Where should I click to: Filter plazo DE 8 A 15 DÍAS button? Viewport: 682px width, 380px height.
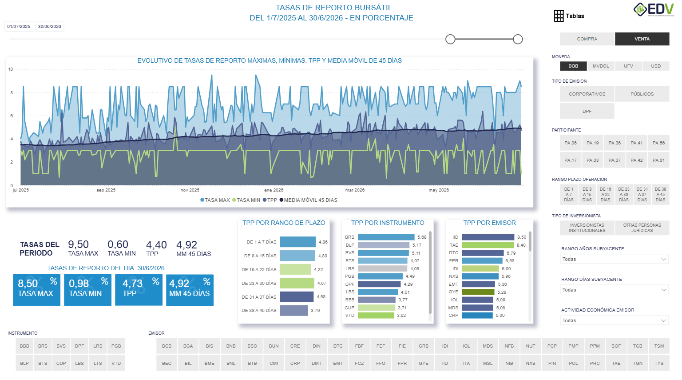click(x=587, y=195)
